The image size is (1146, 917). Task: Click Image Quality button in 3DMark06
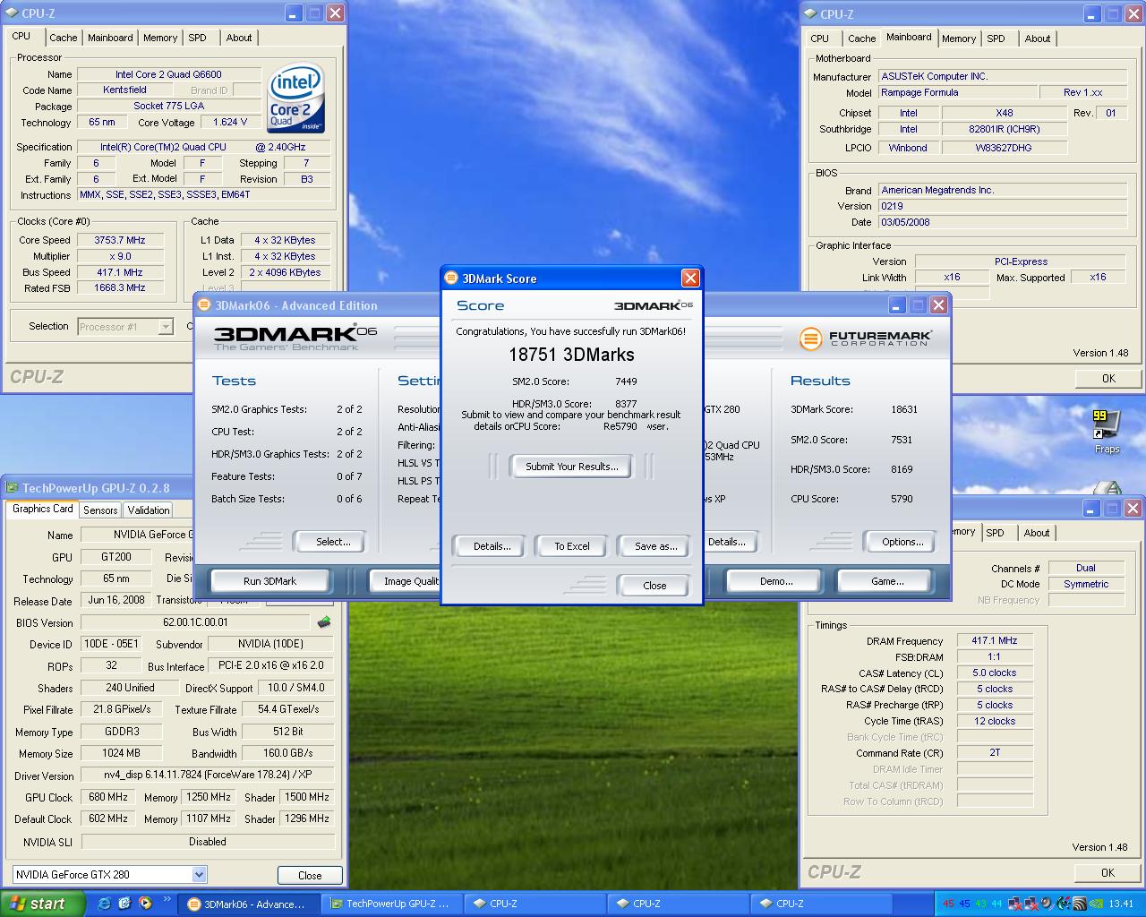[x=406, y=581]
